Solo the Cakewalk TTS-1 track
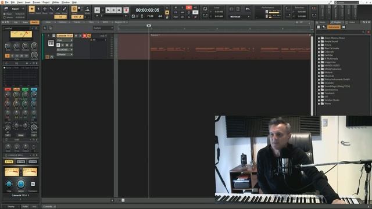The height and width of the screenshot is (209, 372). coord(80,35)
